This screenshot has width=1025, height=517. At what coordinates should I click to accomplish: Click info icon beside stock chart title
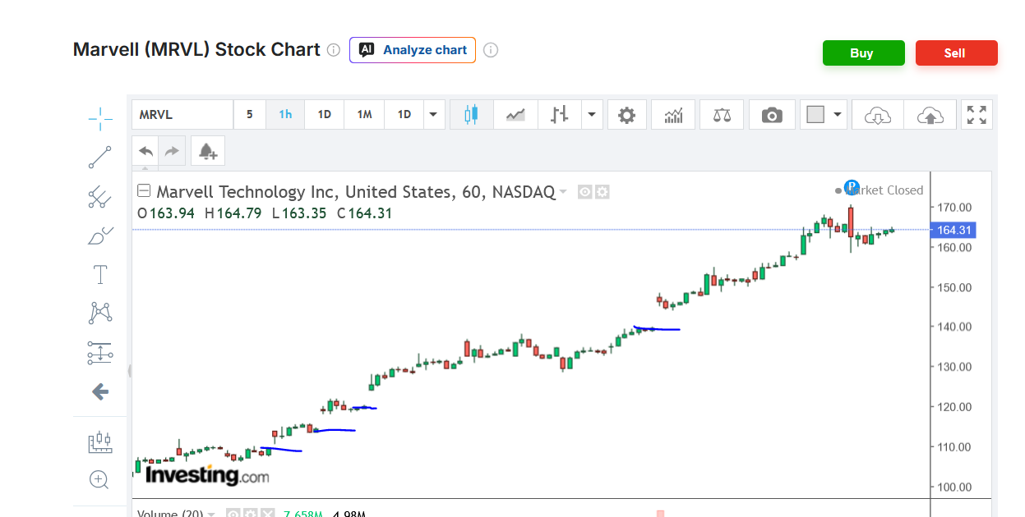333,50
